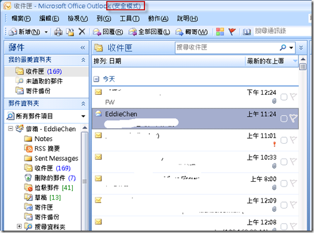This screenshot has width=314, height=233.
Task: Collapse 我的最愛資料夾 section
Action: click(x=83, y=60)
